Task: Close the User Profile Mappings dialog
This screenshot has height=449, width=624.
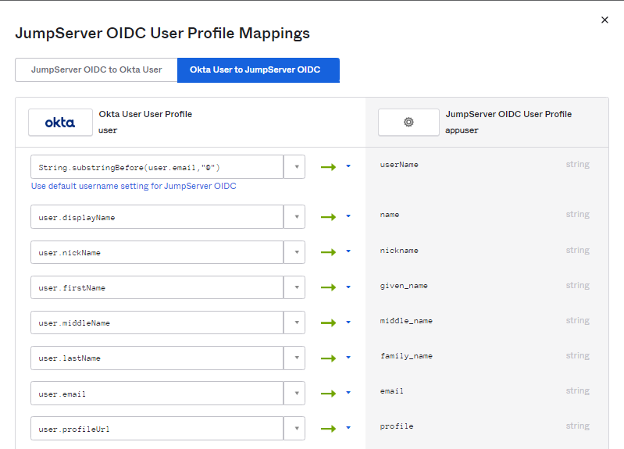Action: [604, 20]
